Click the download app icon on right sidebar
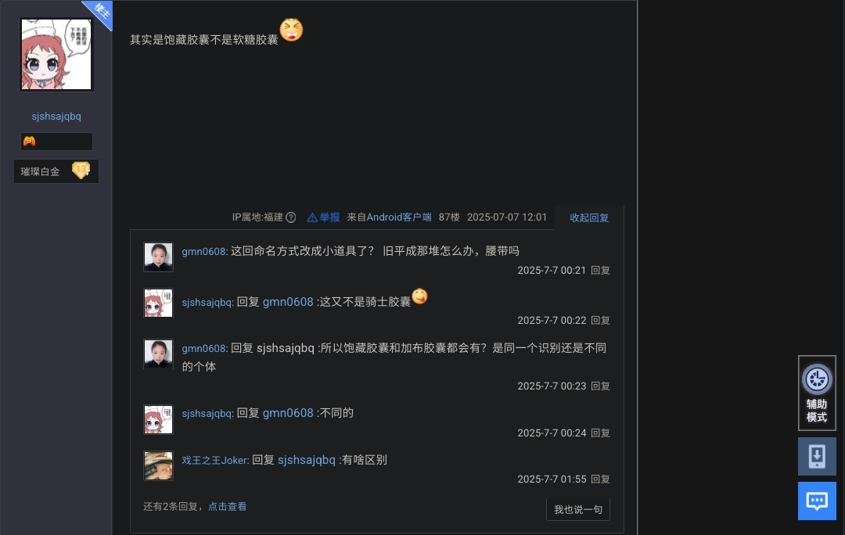Screen dimensions: 845x535 [x=816, y=456]
